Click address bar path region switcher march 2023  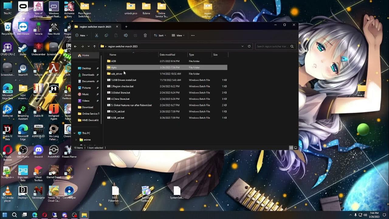(123, 46)
